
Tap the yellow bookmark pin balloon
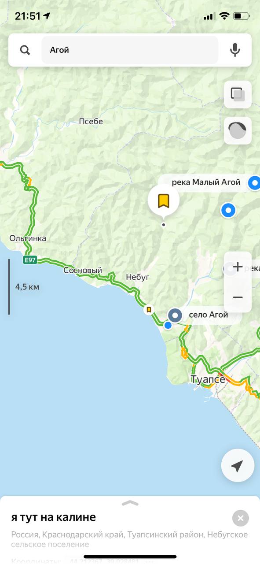[164, 201]
